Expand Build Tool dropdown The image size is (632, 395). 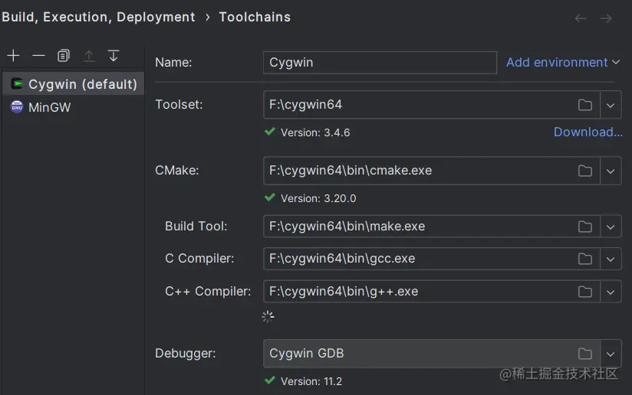[611, 227]
